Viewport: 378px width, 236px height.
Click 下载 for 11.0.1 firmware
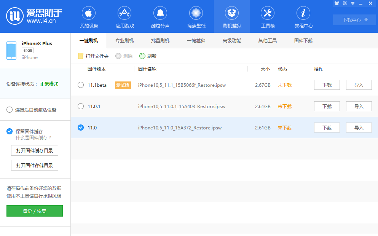327,106
